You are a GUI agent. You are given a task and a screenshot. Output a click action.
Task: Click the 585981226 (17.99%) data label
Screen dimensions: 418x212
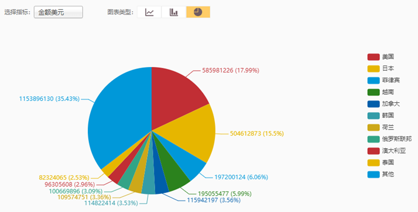(231, 71)
